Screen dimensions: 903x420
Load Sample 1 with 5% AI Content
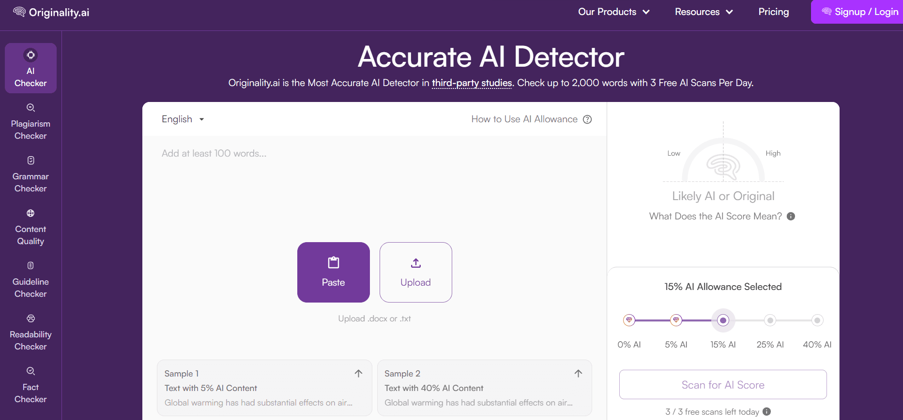click(264, 388)
